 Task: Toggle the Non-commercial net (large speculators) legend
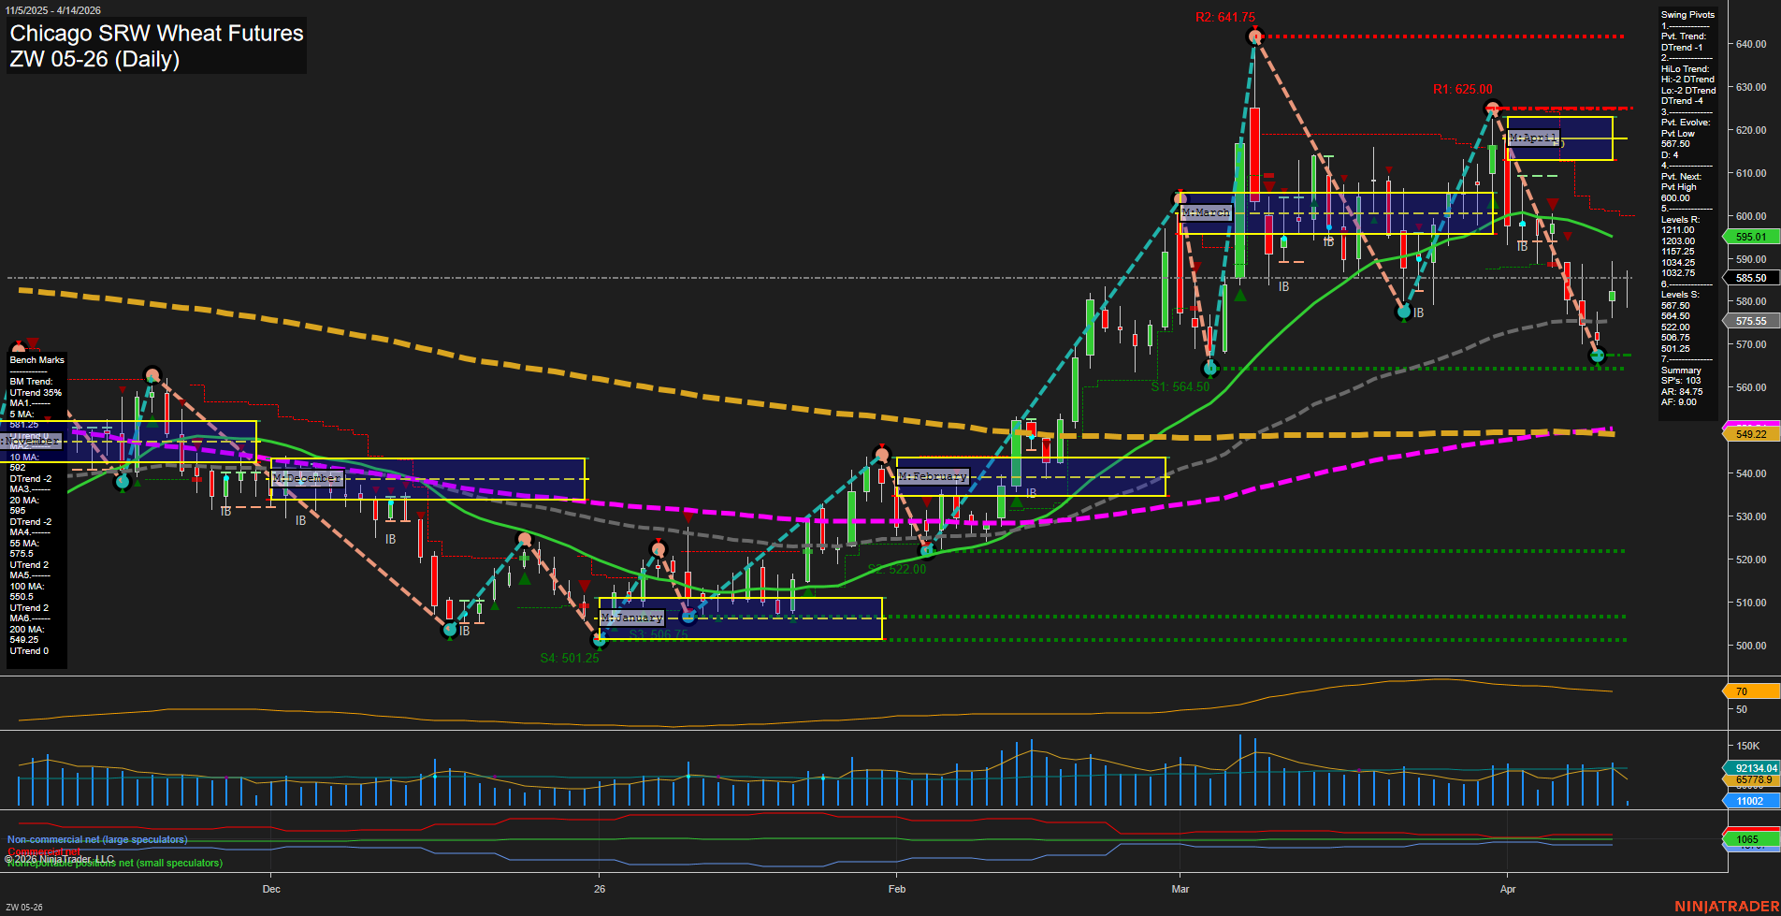point(97,839)
